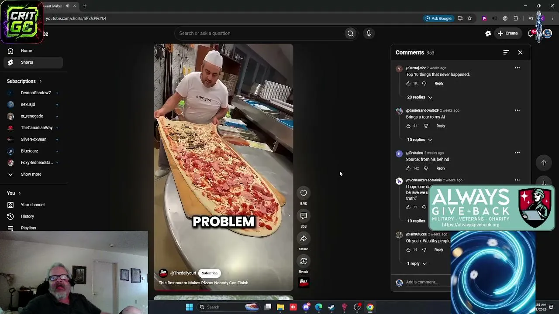Open the Subscriptions section heading

pyautogui.click(x=24, y=81)
